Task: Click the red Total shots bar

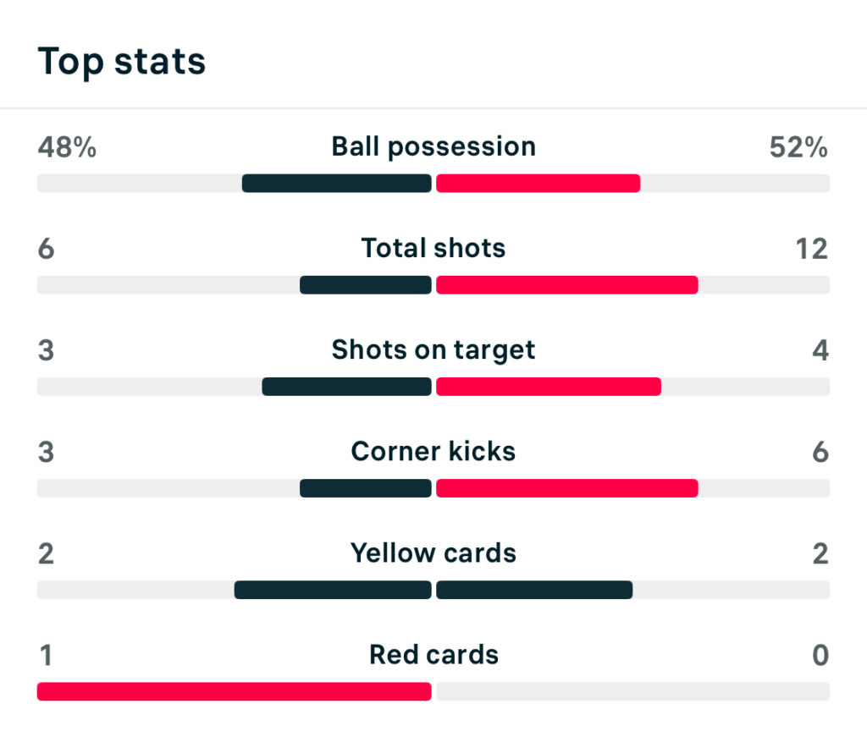Action: point(566,285)
